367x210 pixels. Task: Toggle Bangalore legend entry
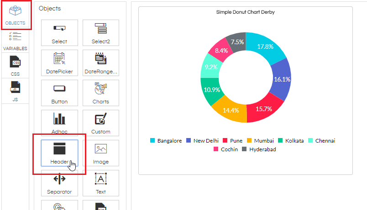click(x=166, y=141)
